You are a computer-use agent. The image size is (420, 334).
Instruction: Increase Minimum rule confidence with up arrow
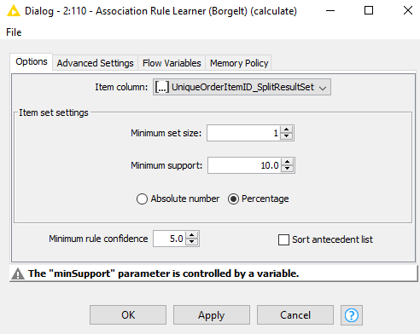192,235
